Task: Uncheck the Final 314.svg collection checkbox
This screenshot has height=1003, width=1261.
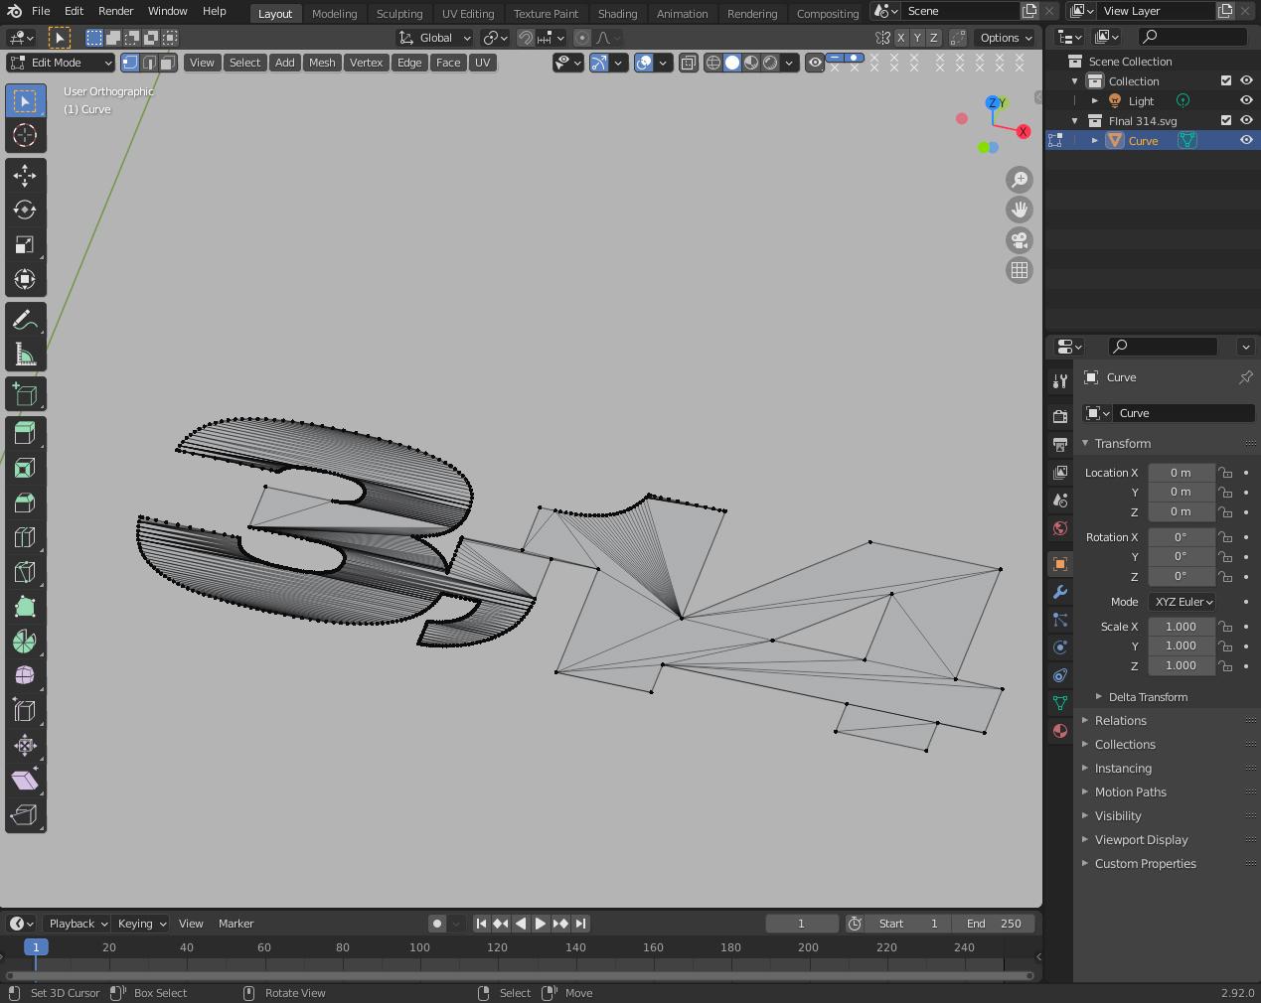Action: [1226, 120]
